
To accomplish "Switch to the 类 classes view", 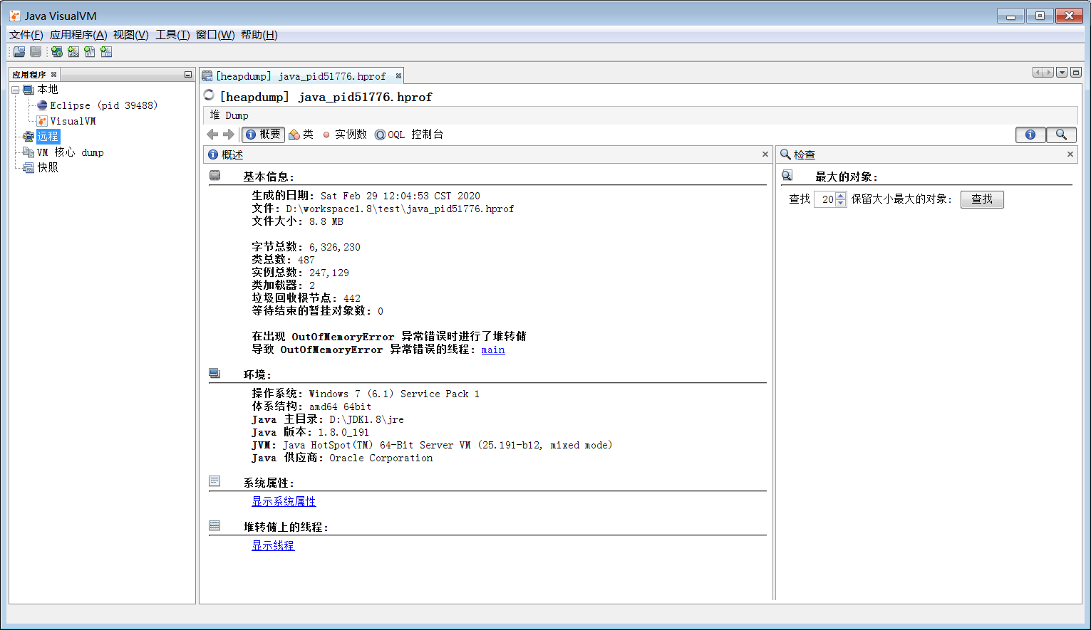I will [x=301, y=135].
